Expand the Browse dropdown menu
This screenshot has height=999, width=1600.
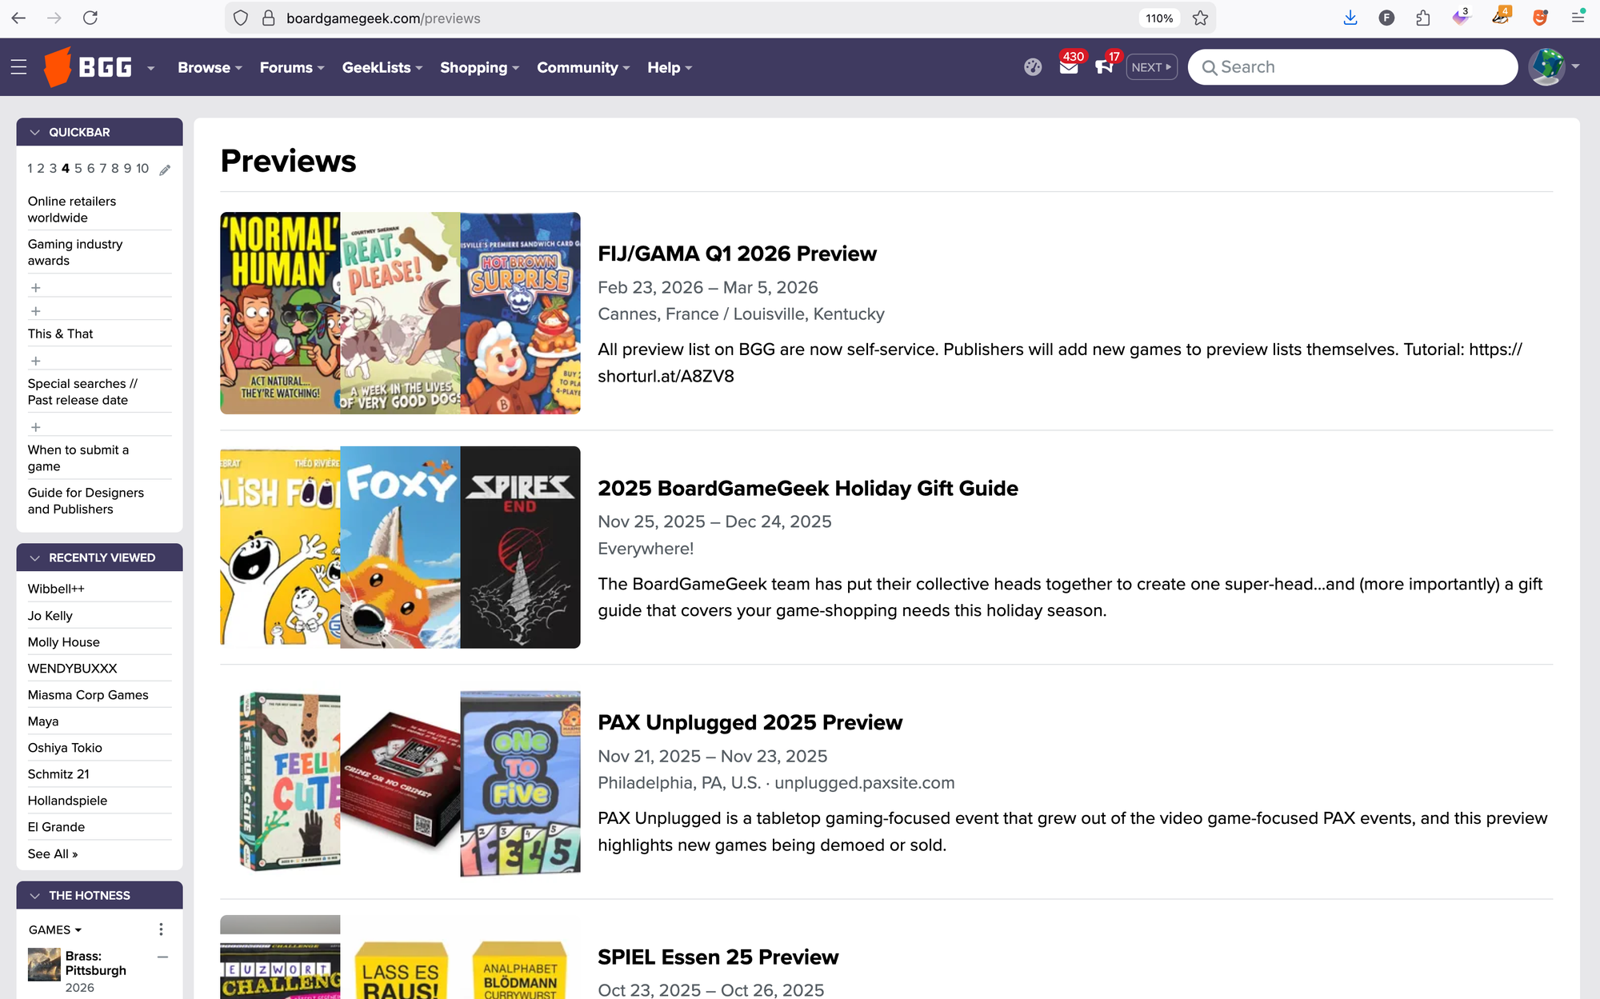coord(209,68)
